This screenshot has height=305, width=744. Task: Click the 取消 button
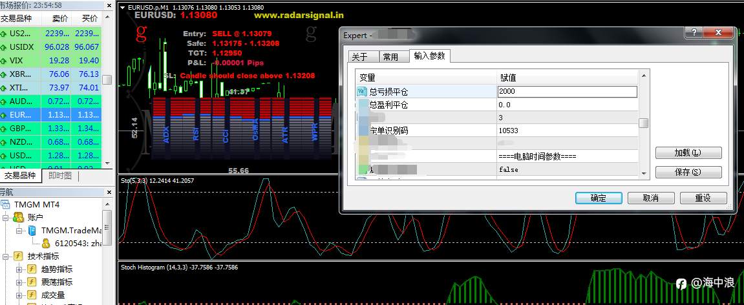[651, 198]
